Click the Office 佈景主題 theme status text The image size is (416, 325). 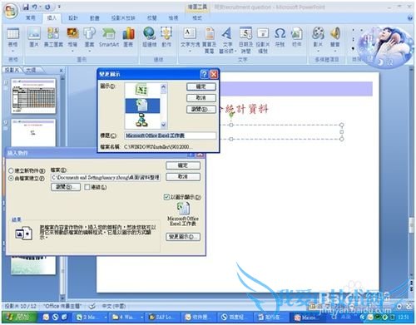[62, 306]
